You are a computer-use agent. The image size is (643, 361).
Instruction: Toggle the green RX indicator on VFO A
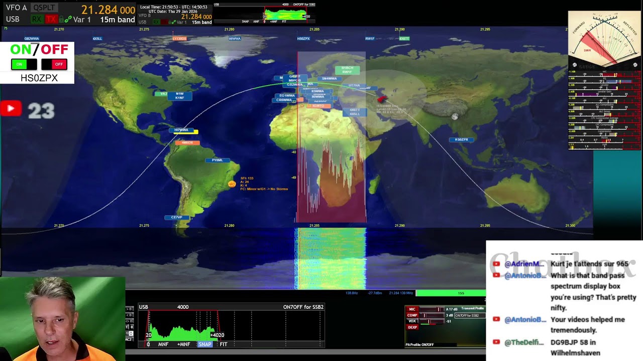coord(37,20)
